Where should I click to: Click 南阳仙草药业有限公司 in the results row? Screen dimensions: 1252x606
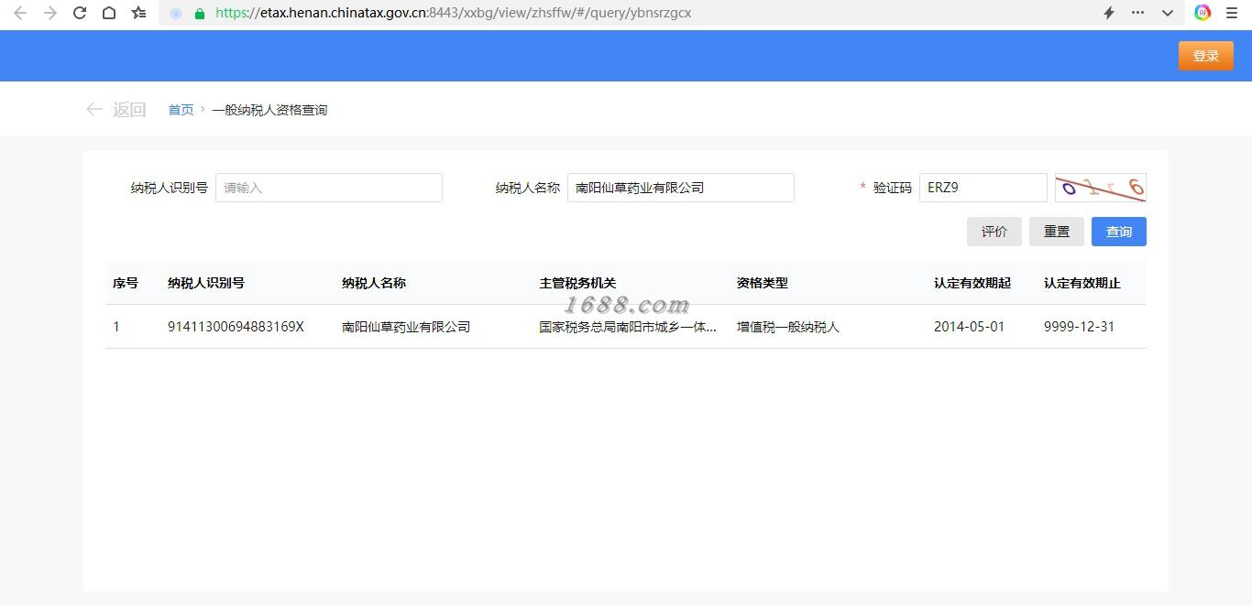coord(406,327)
